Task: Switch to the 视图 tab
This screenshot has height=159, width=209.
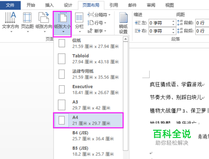Action: pyautogui.click(x=169, y=5)
